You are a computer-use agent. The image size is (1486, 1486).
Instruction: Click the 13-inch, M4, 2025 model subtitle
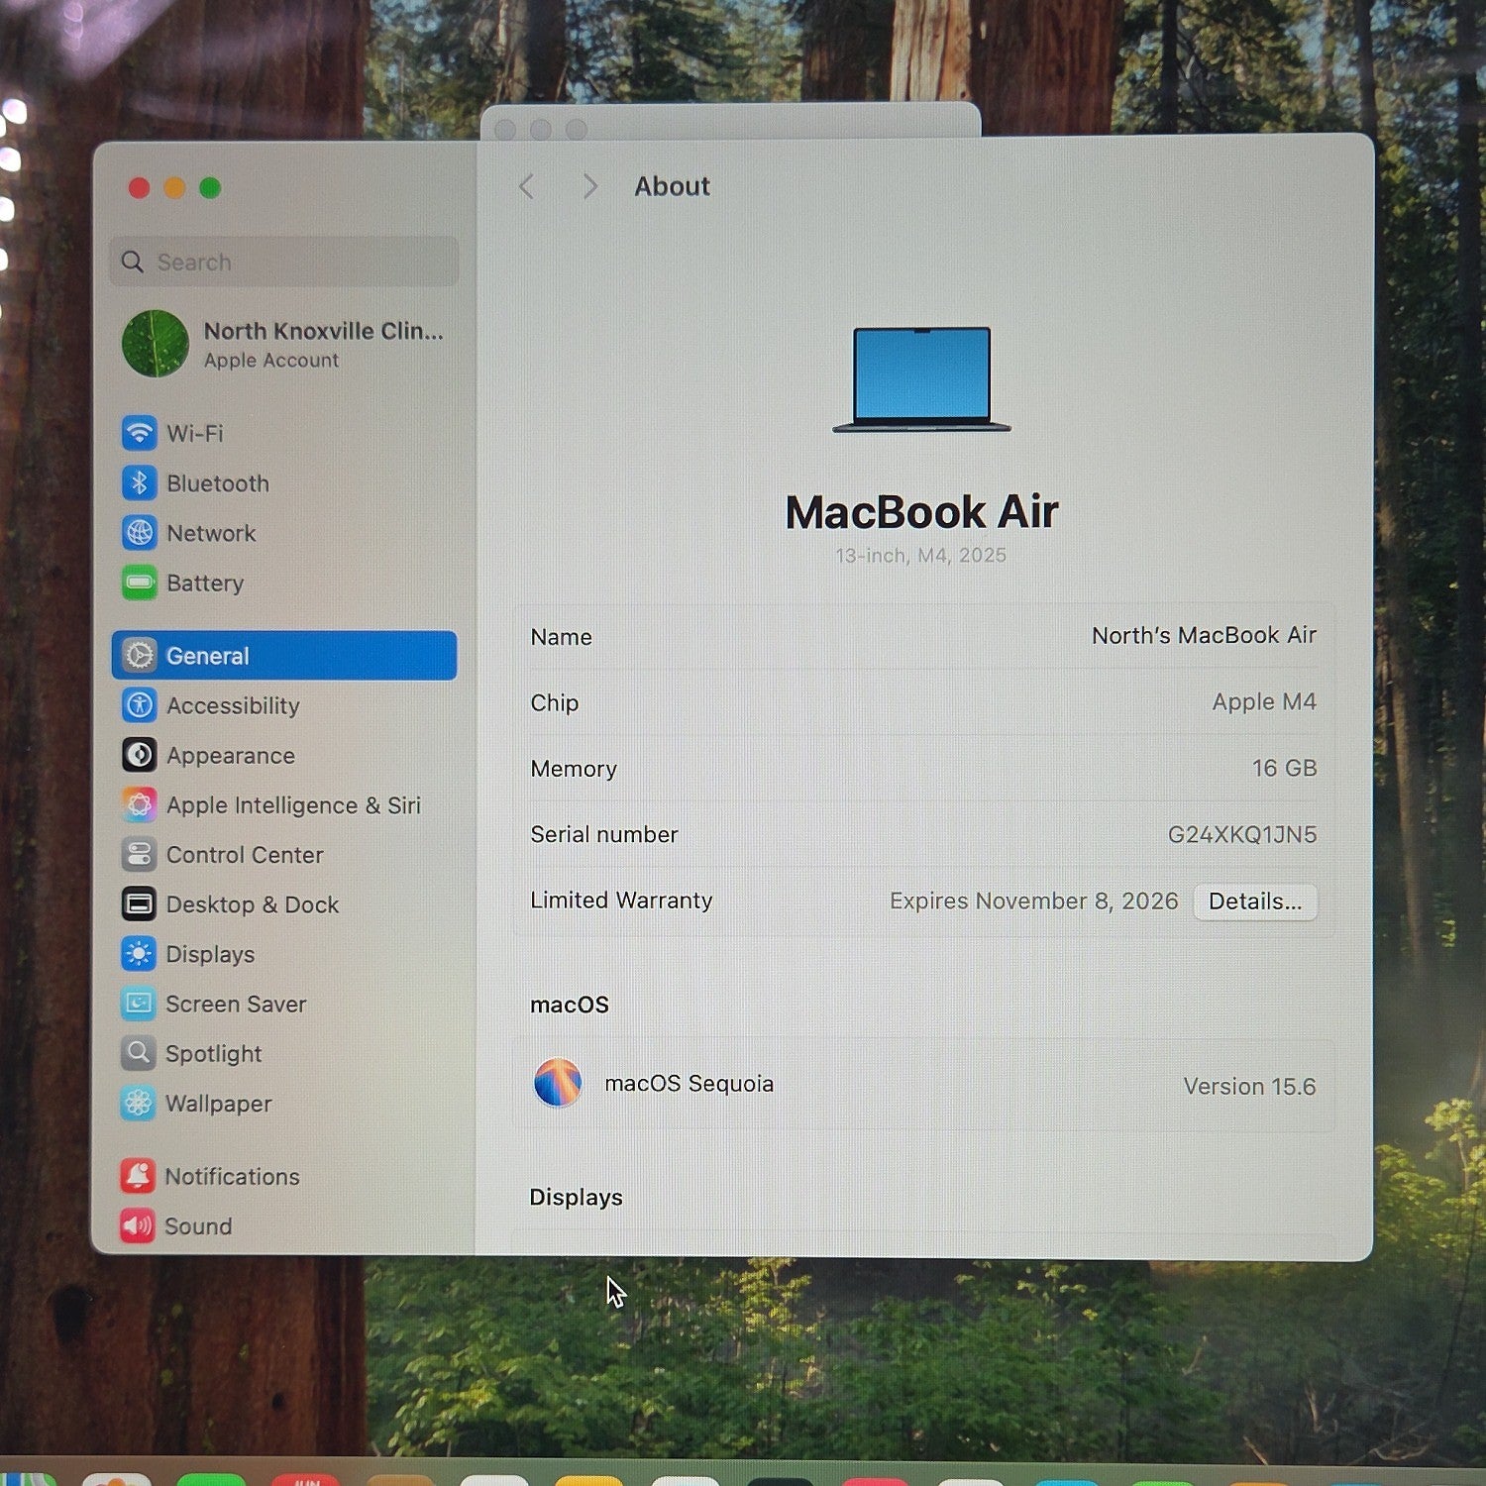tap(921, 555)
